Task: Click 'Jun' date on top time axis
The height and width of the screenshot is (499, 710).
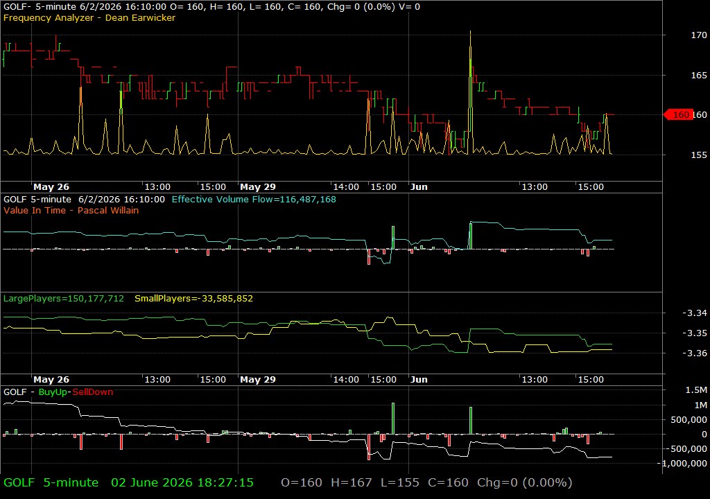Action: (x=419, y=186)
